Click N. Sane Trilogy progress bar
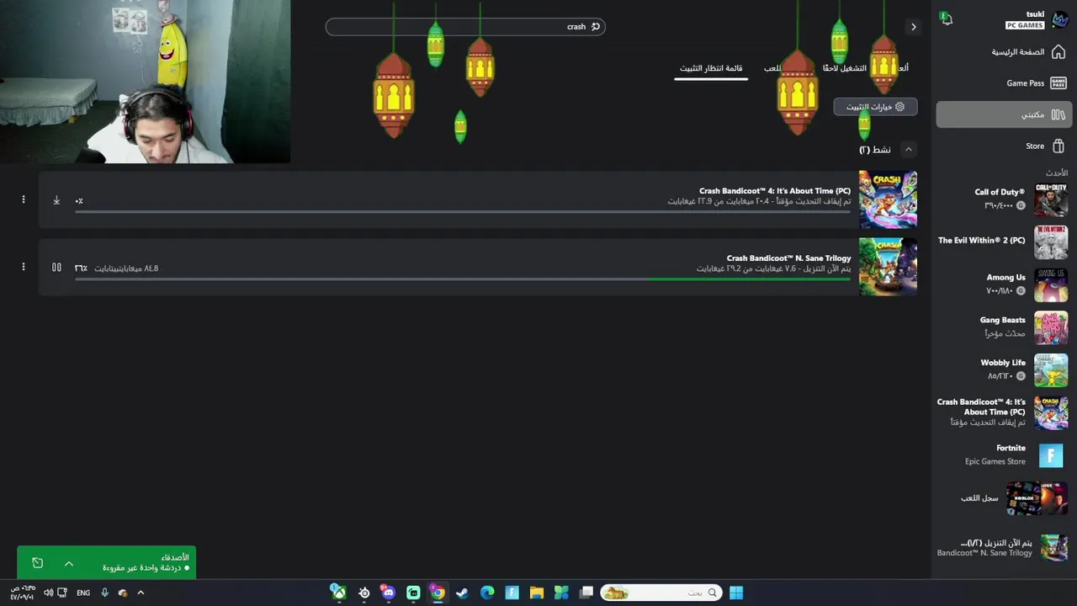The image size is (1077, 606). pyautogui.click(x=463, y=279)
